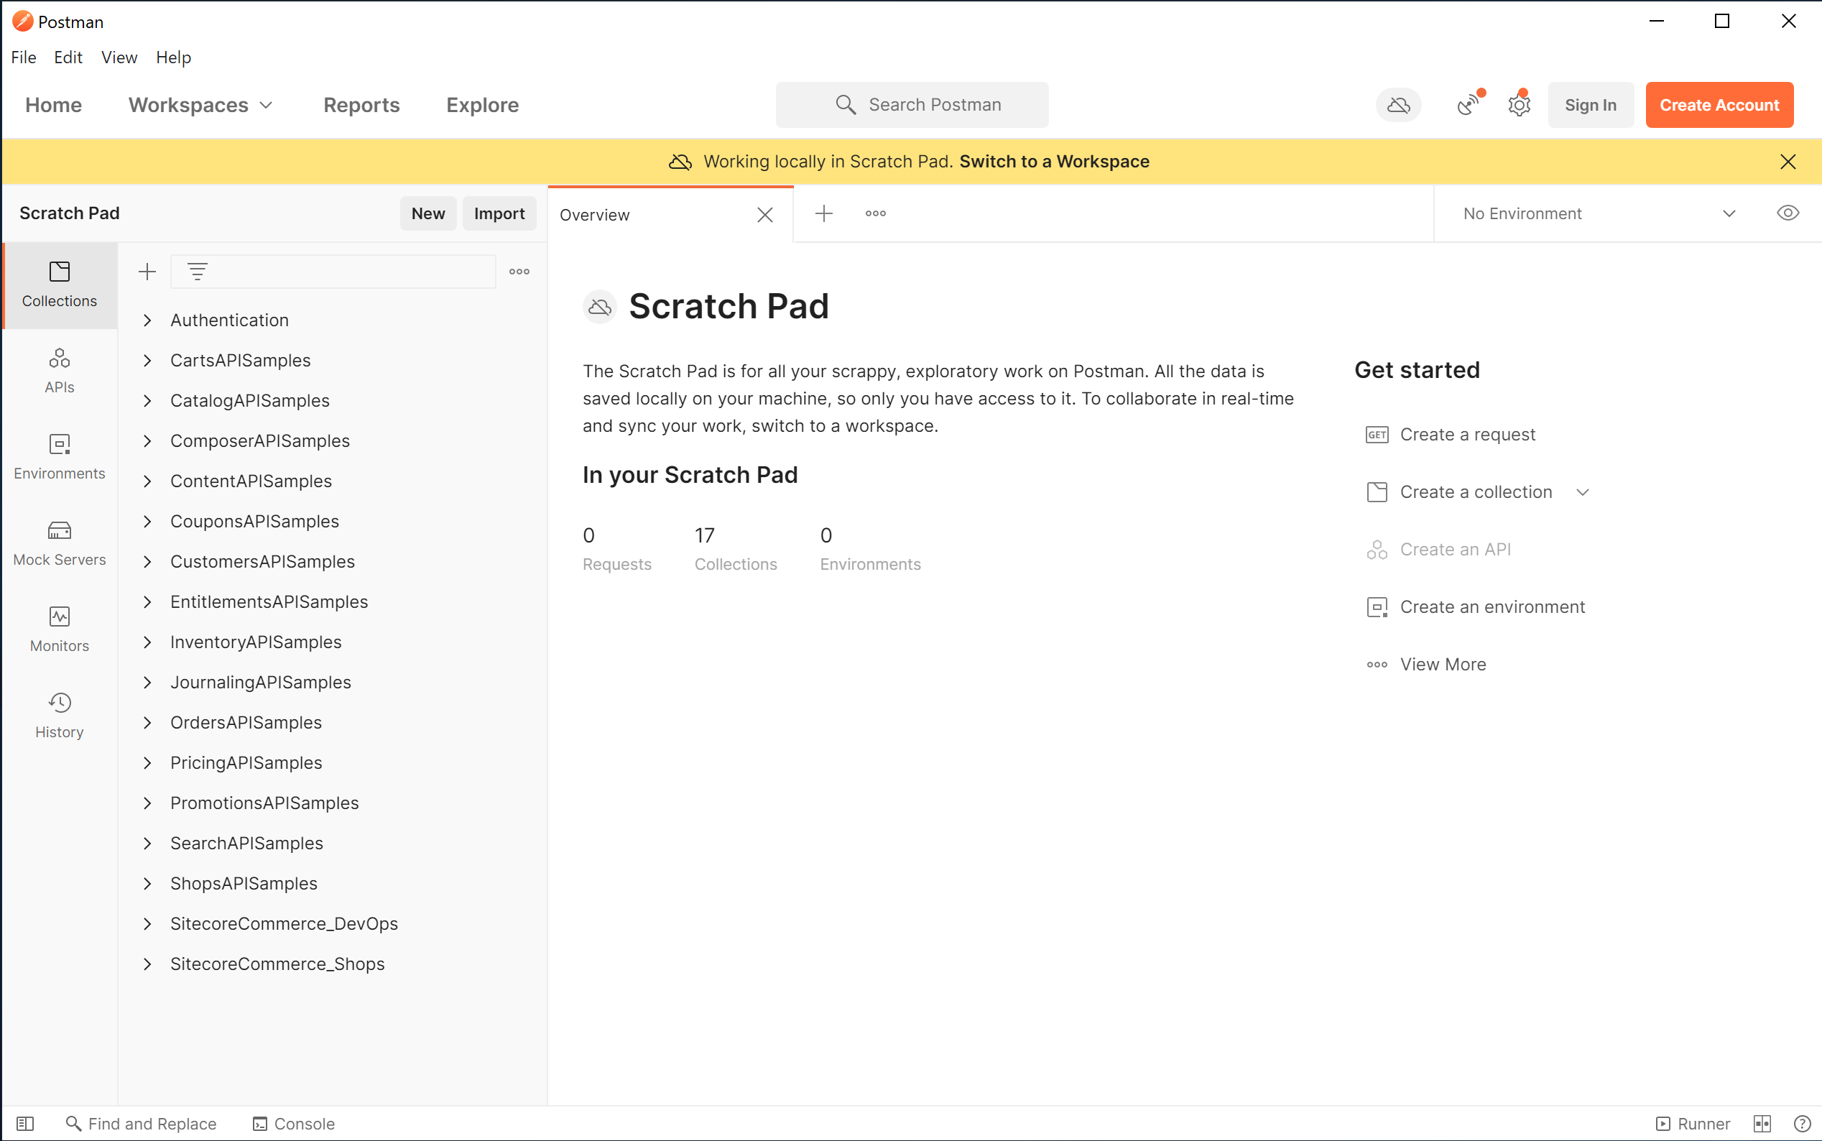
Task: Click the Sign In button
Action: [1591, 105]
